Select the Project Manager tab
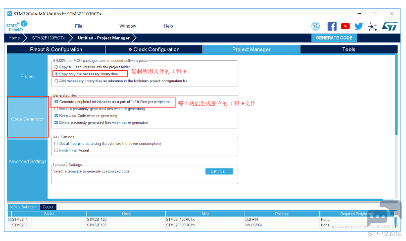Viewport: 406px width, 241px height. [251, 49]
